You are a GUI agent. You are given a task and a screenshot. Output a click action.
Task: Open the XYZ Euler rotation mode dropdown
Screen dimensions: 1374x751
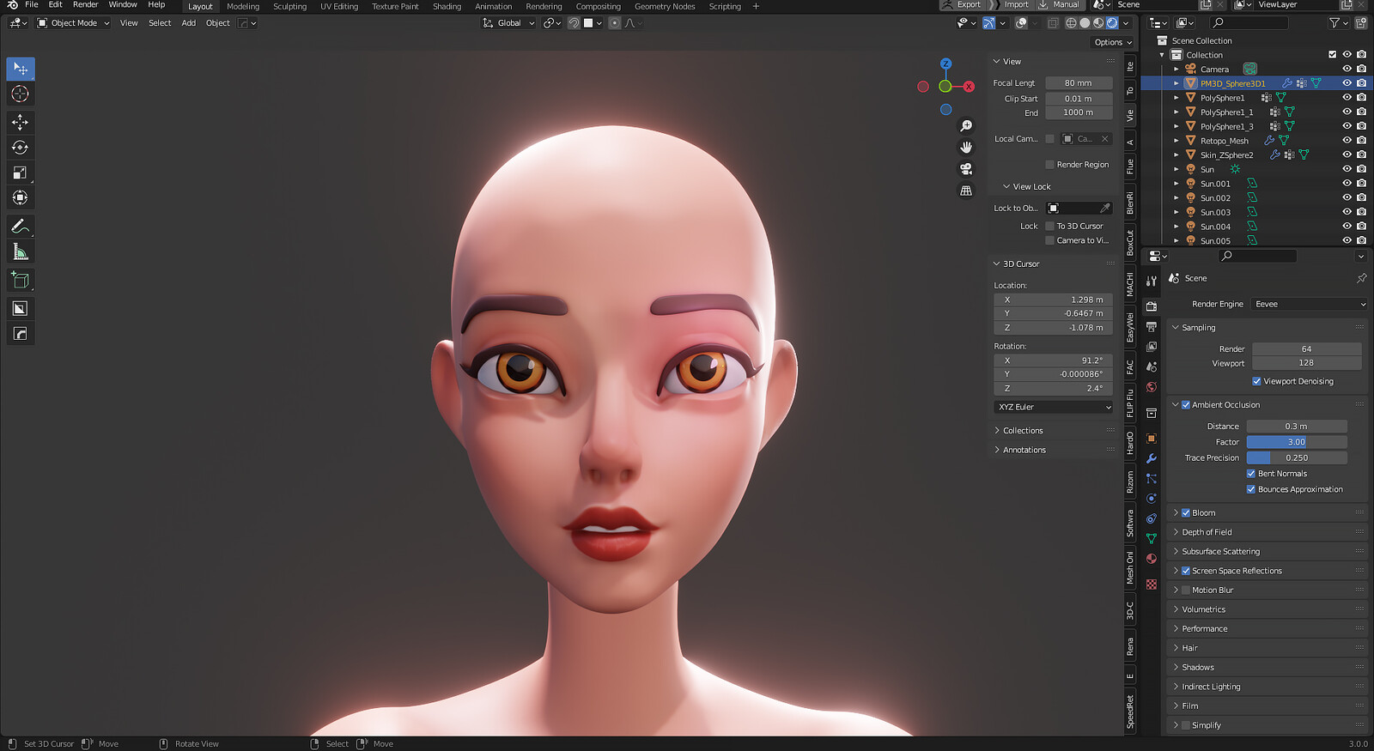coord(1054,407)
